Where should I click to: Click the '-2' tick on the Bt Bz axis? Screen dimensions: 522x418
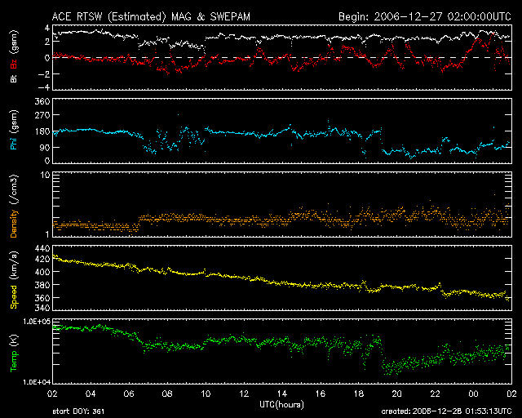pyautogui.click(x=43, y=74)
